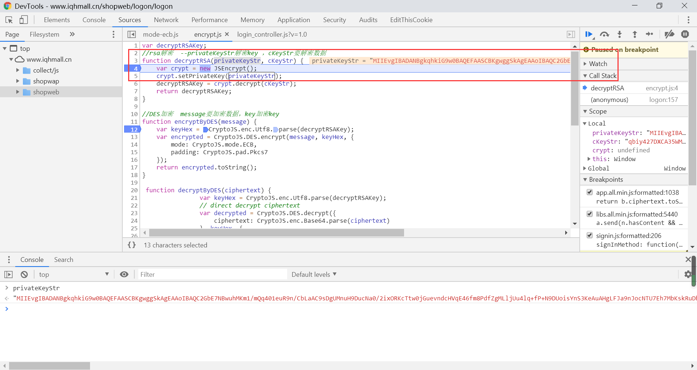Image resolution: width=697 pixels, height=370 pixels.
Task: Switch to the Search drawer tab
Action: click(x=64, y=260)
